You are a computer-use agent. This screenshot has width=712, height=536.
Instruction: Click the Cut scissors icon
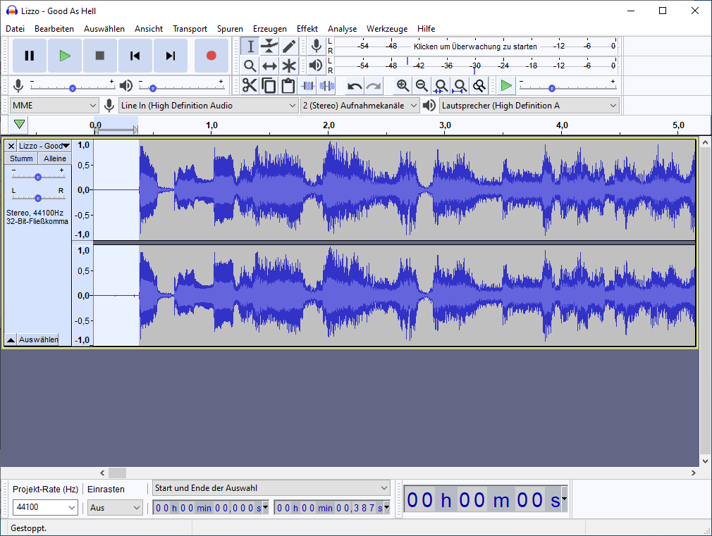tap(250, 86)
